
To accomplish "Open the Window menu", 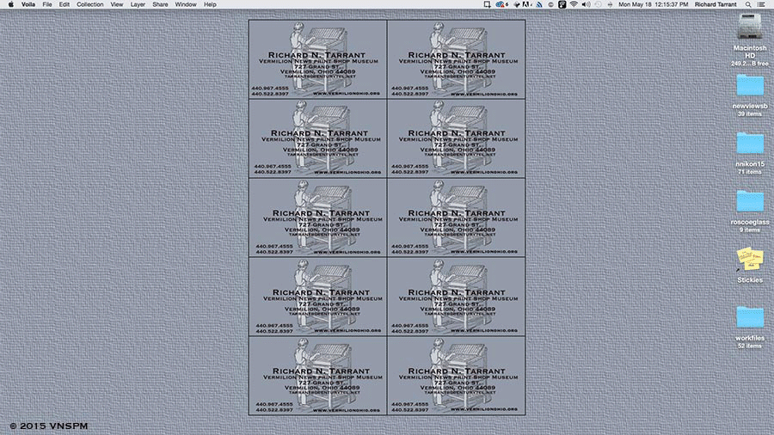I will tap(186, 4).
